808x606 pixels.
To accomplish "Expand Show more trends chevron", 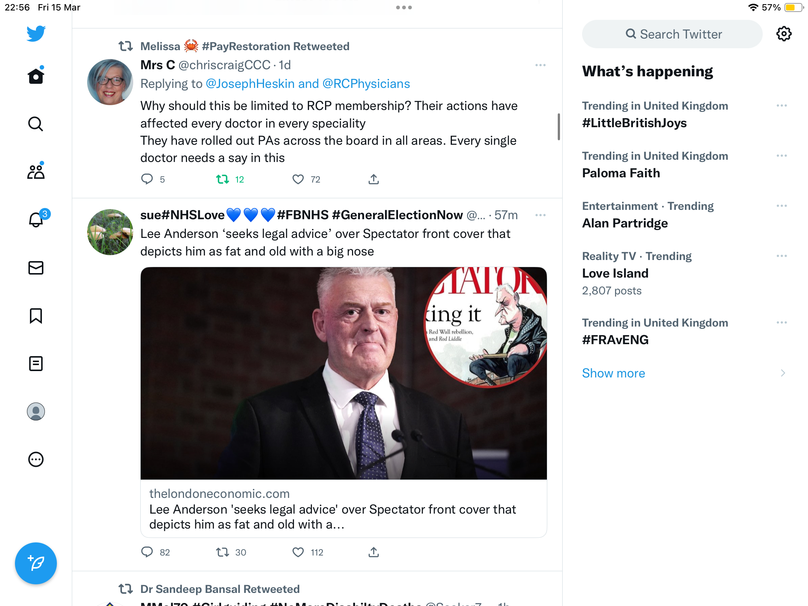I will coord(783,373).
